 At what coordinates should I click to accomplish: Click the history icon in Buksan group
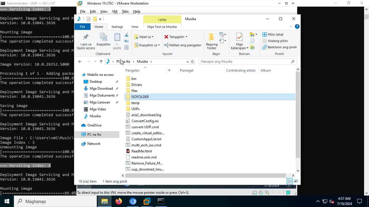[252, 47]
